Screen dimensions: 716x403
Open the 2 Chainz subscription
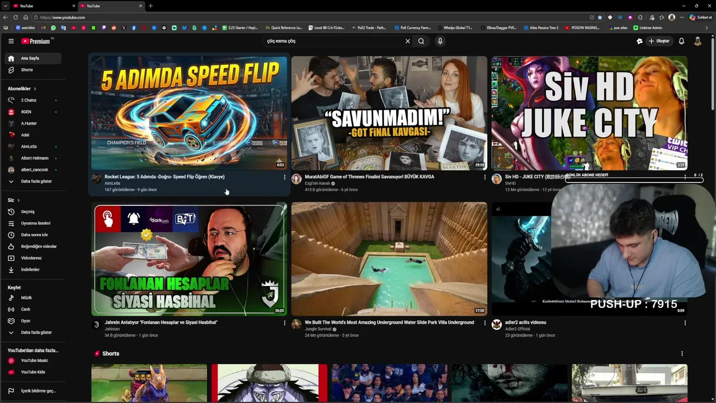33,100
